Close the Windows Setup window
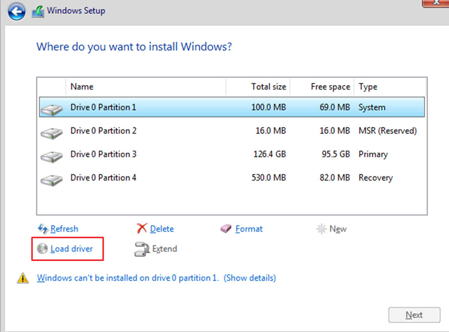This screenshot has width=449, height=332. click(435, 3)
